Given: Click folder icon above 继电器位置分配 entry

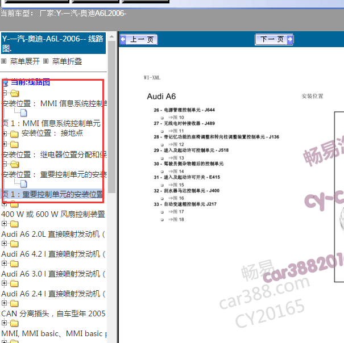Looking at the screenshot, I should pyautogui.click(x=14, y=144).
